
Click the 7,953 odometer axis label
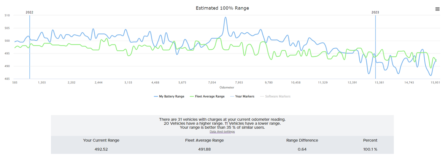[239, 83]
